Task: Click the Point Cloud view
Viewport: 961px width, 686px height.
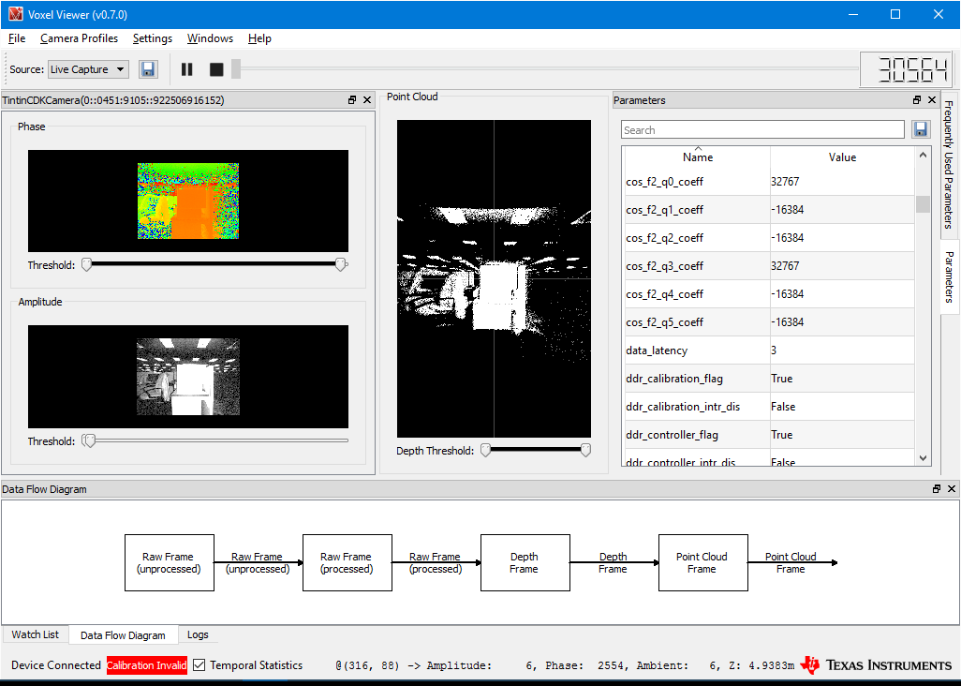Action: [494, 278]
